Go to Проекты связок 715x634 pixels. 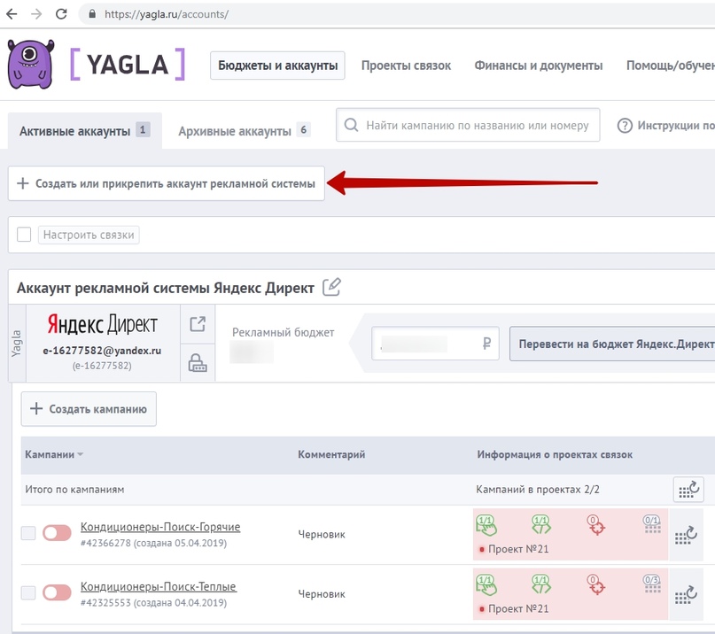tap(407, 66)
